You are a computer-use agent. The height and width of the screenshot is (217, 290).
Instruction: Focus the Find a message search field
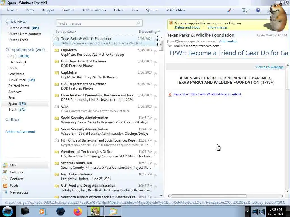pos(99,23)
